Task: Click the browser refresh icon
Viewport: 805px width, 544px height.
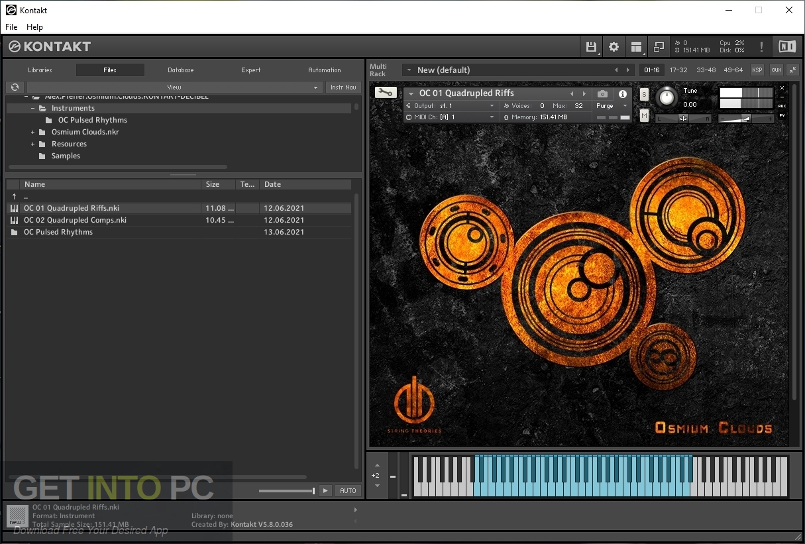Action: (x=15, y=87)
